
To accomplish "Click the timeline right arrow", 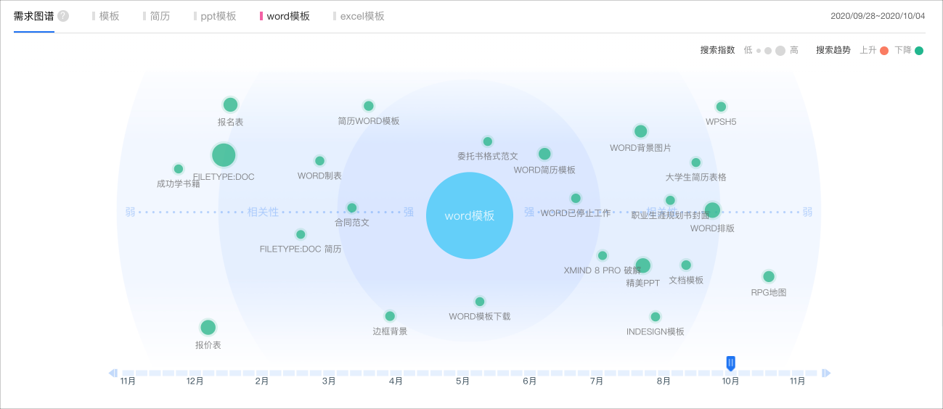I will pyautogui.click(x=826, y=373).
